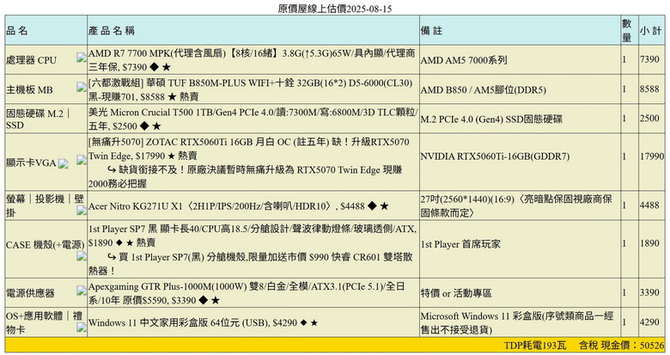
Task: Select the 處理器 CPU category label
Action: click(31, 60)
